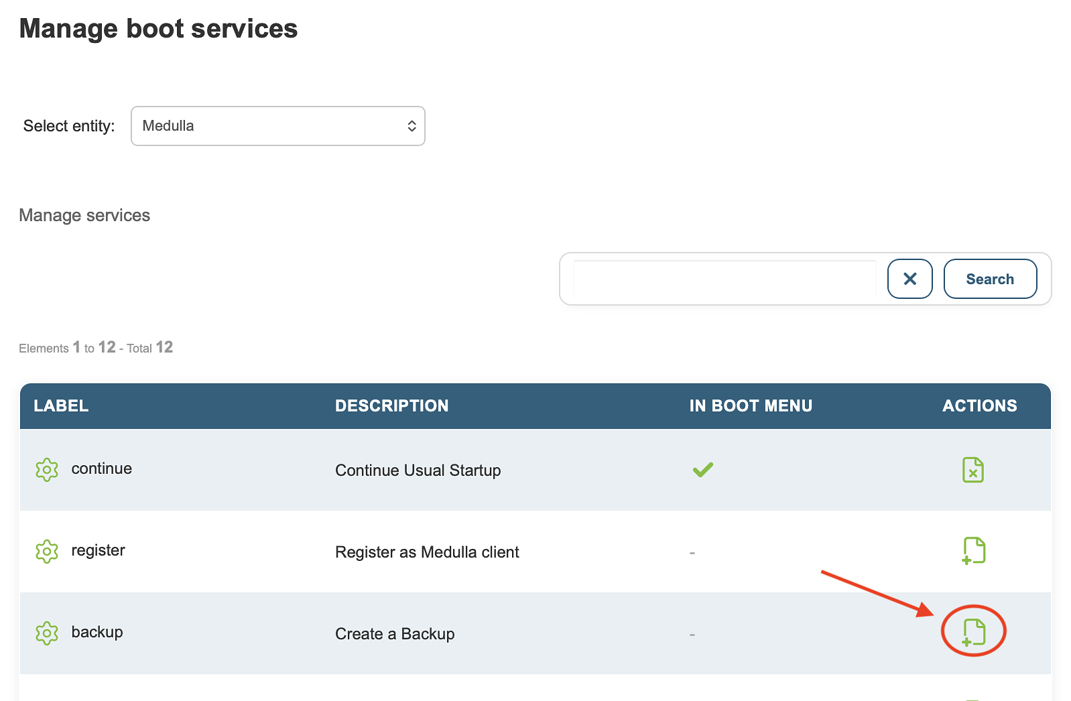The width and height of the screenshot is (1071, 701).
Task: Click the gear icon next to continue
Action: [47, 470]
